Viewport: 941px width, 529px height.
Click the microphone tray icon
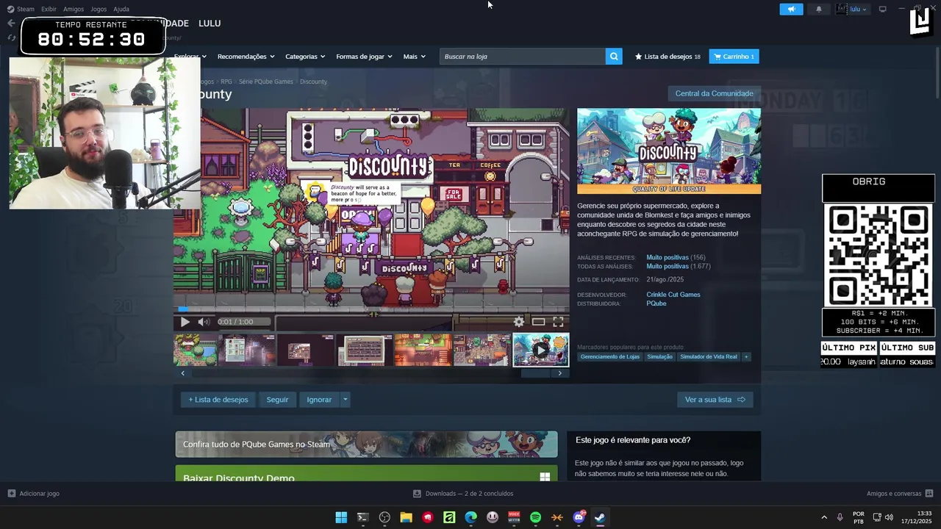(840, 517)
